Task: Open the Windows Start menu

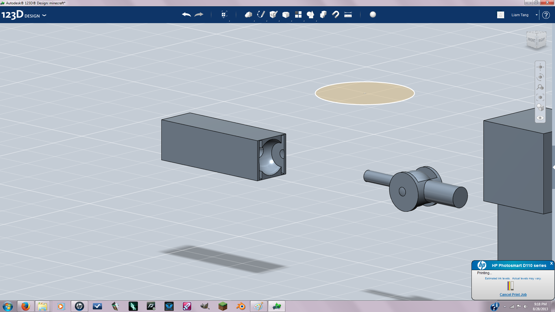Action: coord(8,306)
